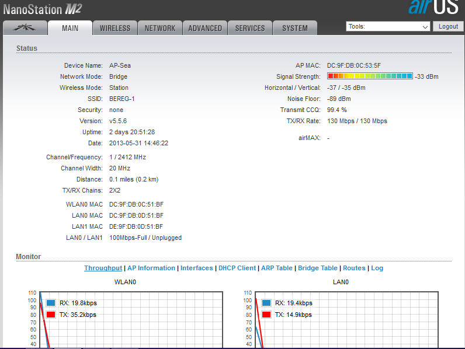Select the TX/RX Chains value 2X2
The height and width of the screenshot is (349, 465).
114,190
